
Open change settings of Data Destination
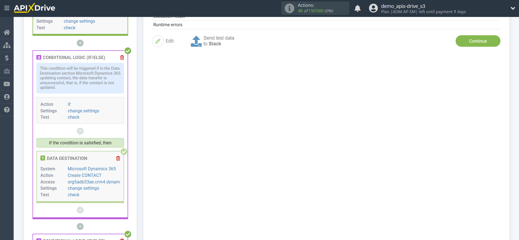83,188
